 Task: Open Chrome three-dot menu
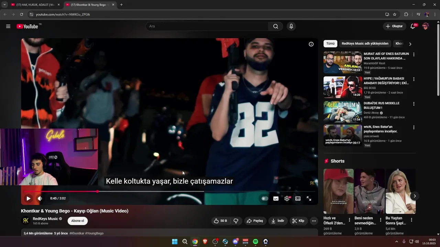pos(435,14)
